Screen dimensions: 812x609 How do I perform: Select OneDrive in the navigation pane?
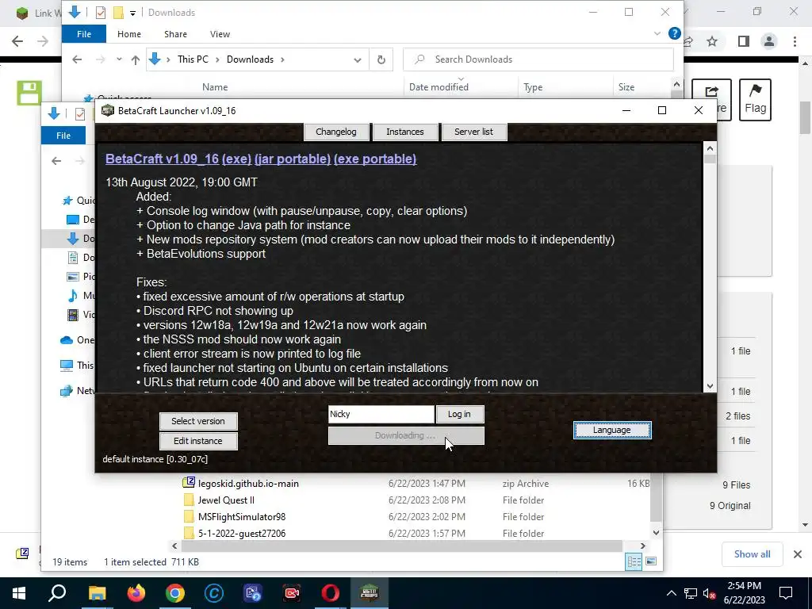(x=78, y=340)
